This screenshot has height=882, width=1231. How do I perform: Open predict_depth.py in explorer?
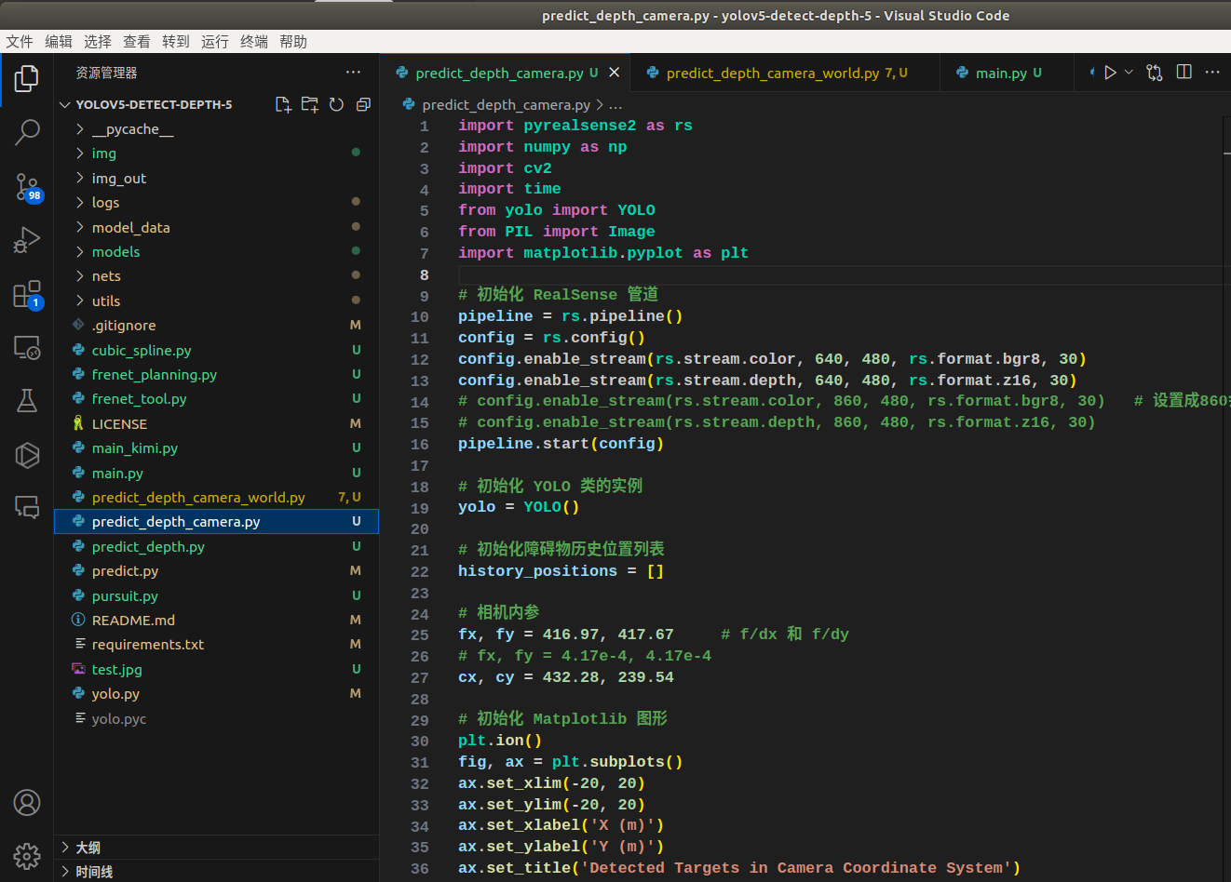point(216,547)
